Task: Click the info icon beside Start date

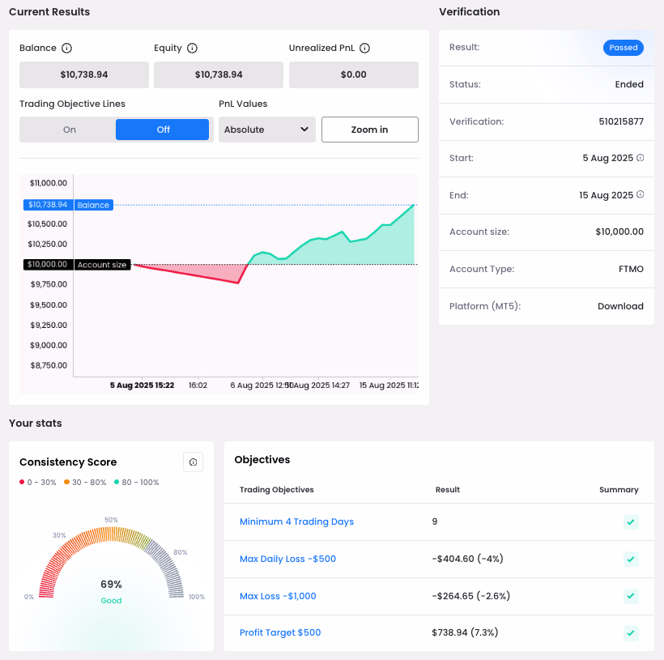Action: pyautogui.click(x=641, y=158)
